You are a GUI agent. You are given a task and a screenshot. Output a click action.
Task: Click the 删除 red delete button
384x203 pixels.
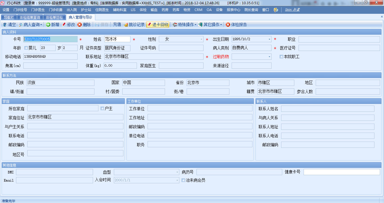click(x=84, y=25)
